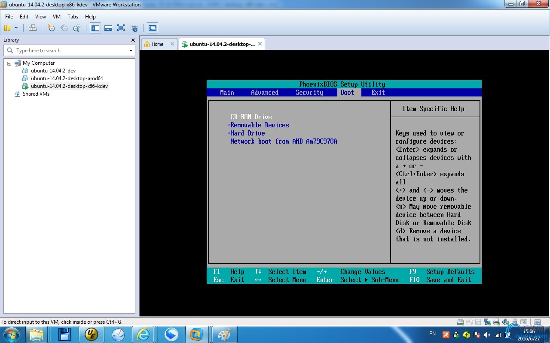Click the camera device status icon

524,322
